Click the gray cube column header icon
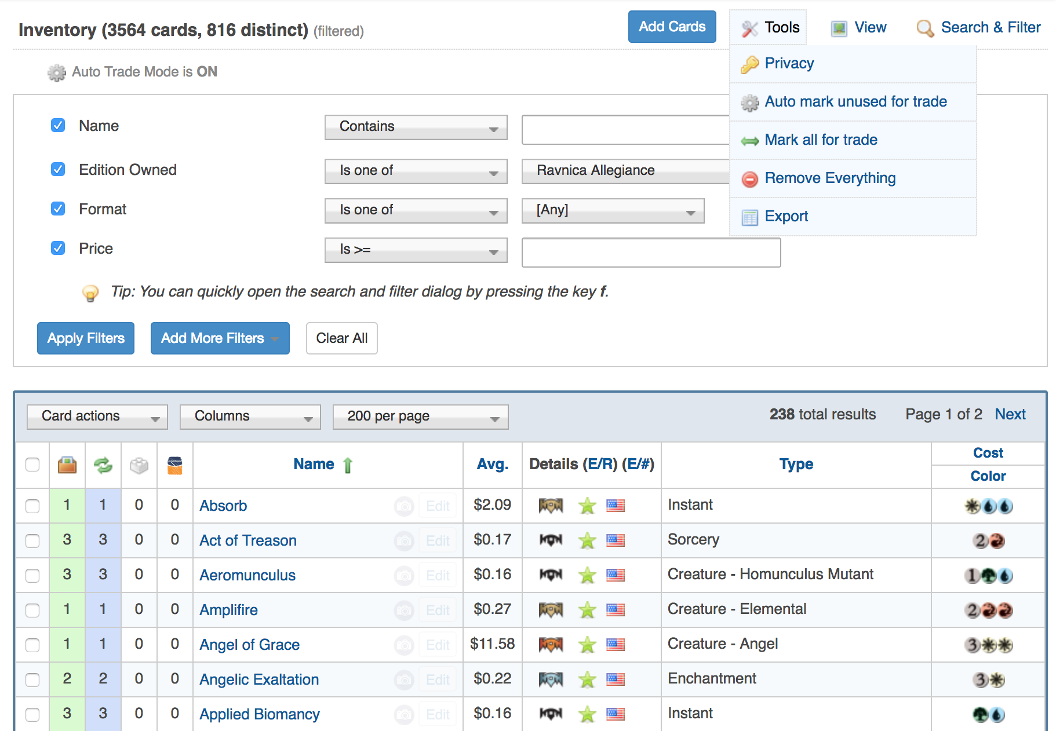The image size is (1056, 731). pos(139,465)
